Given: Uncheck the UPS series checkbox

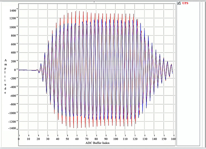Looking at the screenshot, I should click(179, 3).
